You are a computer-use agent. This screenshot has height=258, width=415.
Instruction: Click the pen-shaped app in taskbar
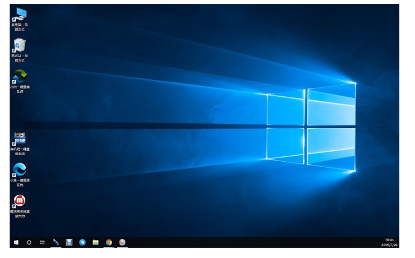[55, 242]
